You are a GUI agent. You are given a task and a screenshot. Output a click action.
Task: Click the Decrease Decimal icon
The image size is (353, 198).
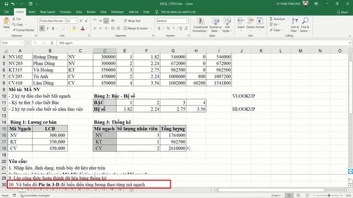click(186, 29)
